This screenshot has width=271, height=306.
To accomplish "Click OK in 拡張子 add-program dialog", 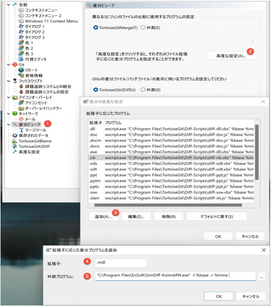I will [219, 296].
